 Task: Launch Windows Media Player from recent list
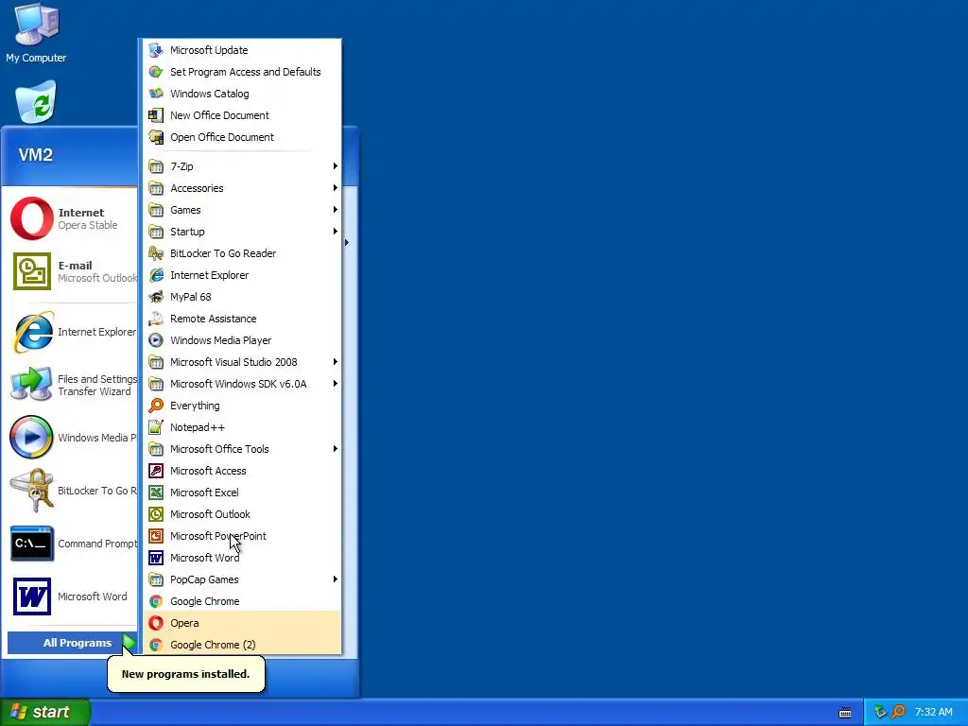(72, 437)
